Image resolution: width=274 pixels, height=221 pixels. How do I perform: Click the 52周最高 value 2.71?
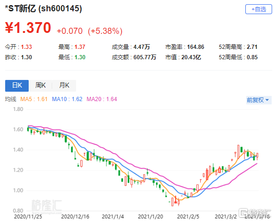coord(252,47)
